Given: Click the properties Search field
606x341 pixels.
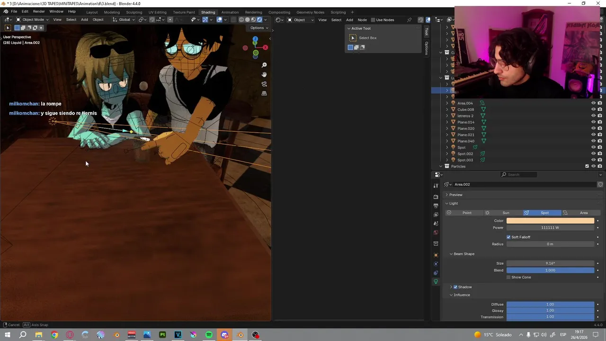Looking at the screenshot, I should (x=518, y=175).
